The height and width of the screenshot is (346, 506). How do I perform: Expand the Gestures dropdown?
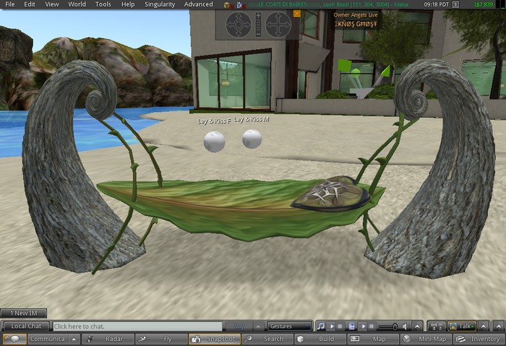289,326
